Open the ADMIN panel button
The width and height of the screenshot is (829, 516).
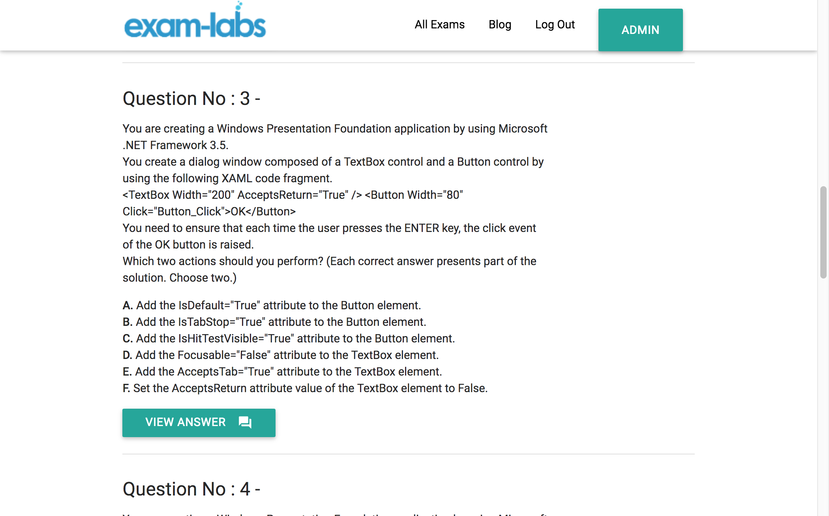[640, 30]
